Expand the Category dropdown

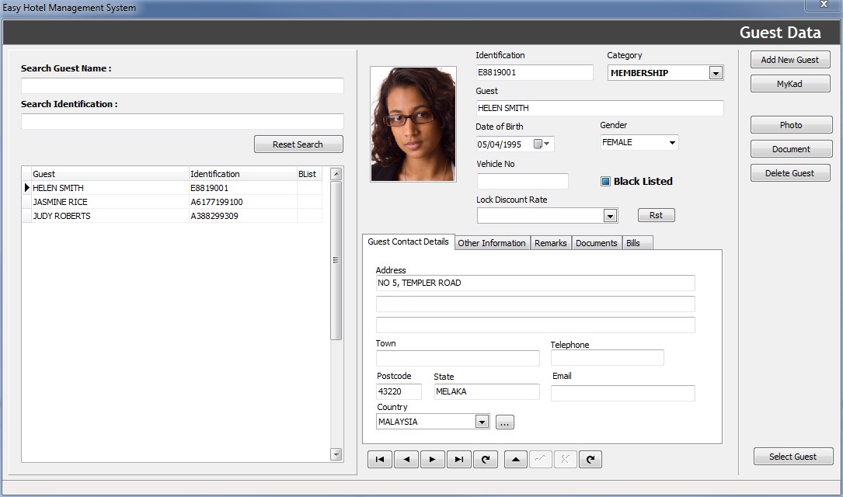(x=716, y=73)
